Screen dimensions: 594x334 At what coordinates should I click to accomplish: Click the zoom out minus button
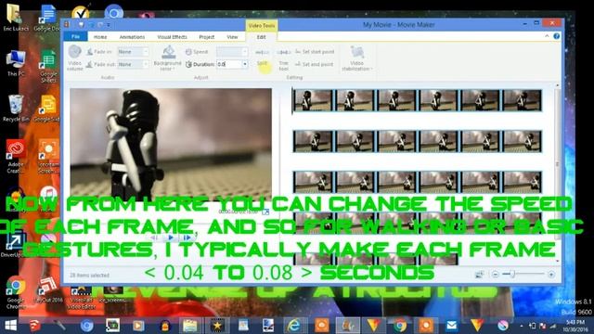(495, 275)
